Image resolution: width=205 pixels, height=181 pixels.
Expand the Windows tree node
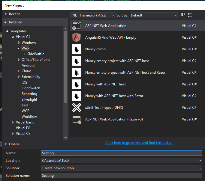pyautogui.click(x=19, y=43)
